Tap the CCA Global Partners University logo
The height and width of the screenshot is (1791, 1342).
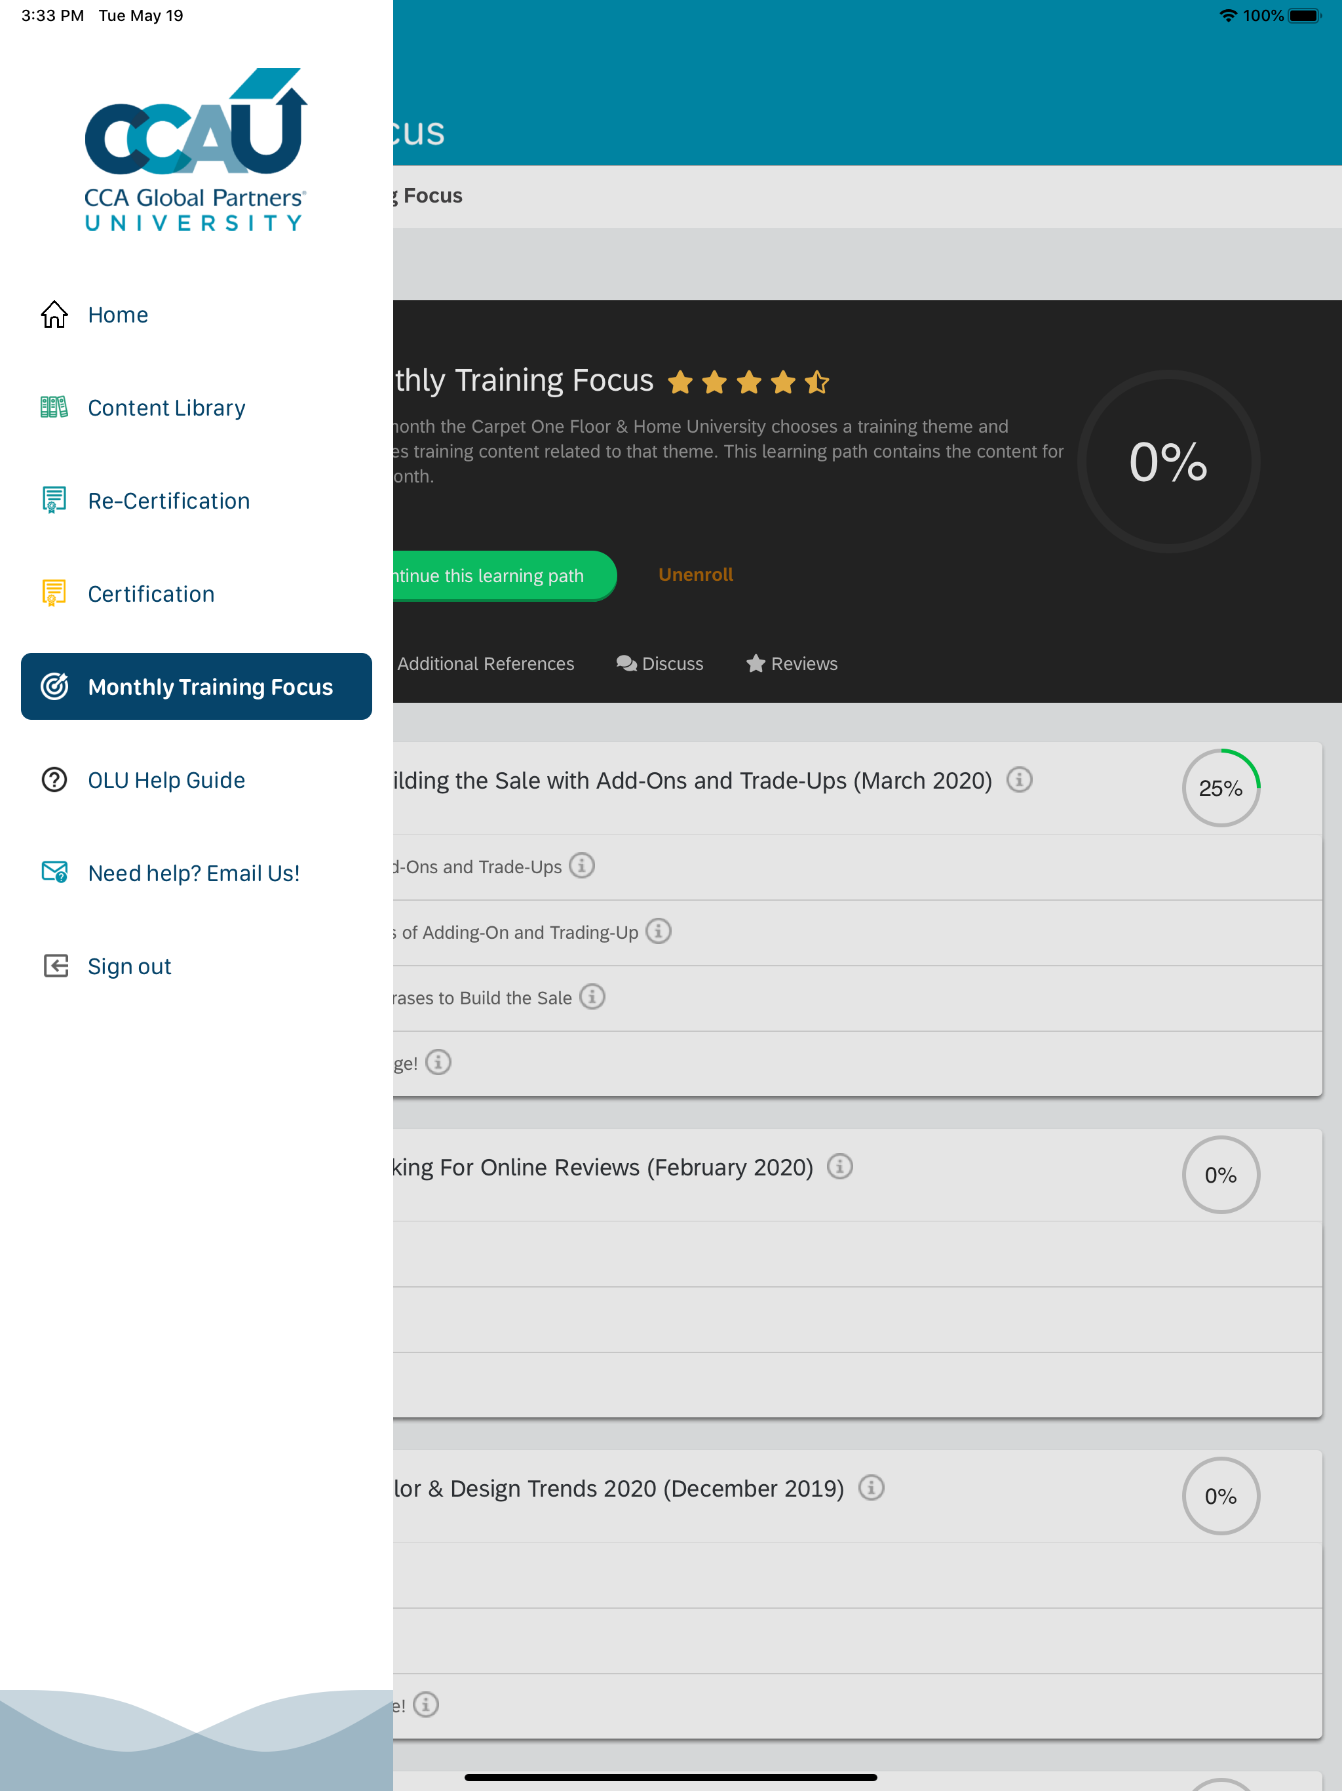click(x=196, y=151)
